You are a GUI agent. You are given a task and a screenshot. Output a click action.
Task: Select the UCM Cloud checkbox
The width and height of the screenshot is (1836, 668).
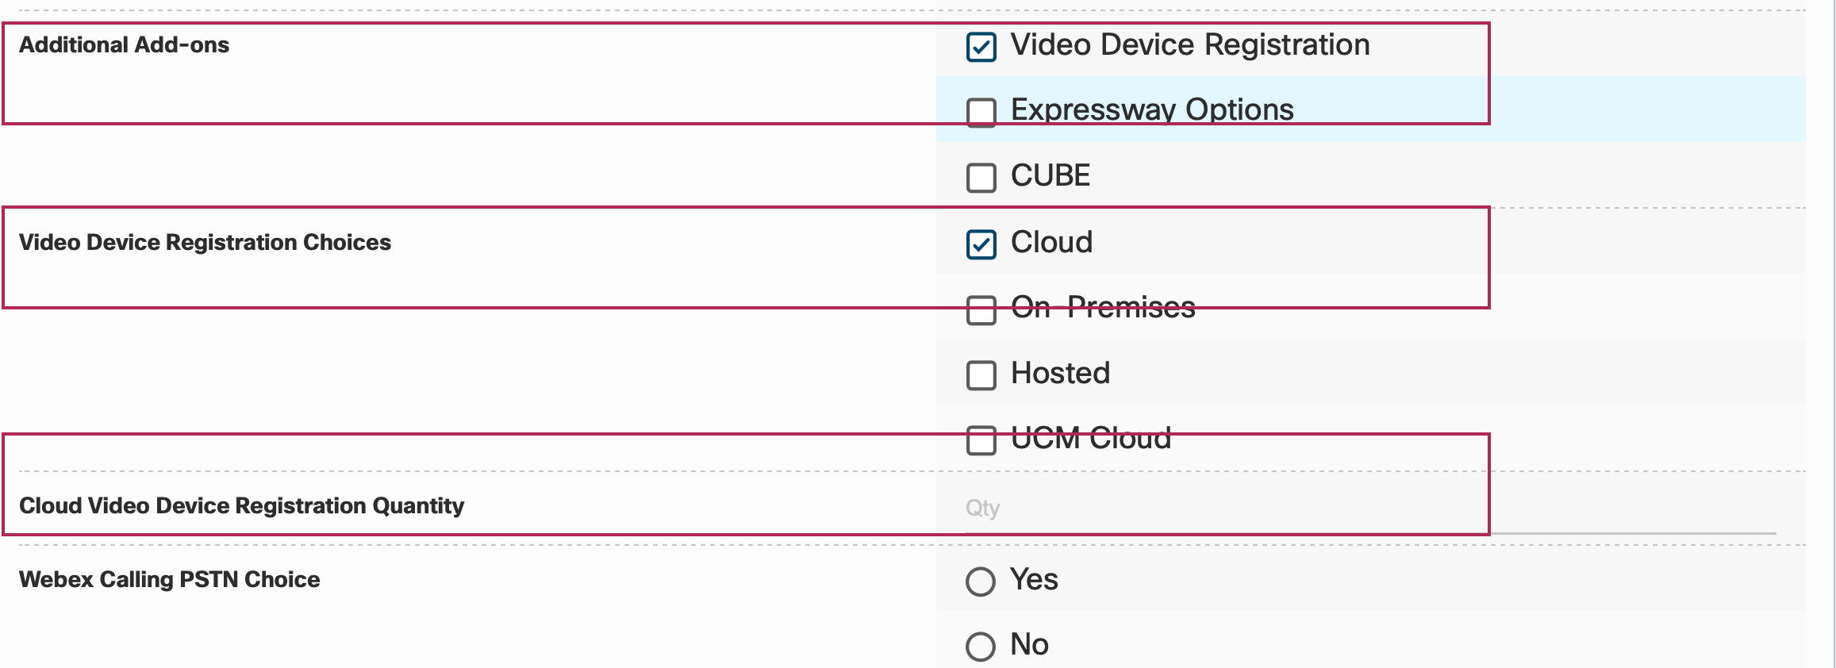pyautogui.click(x=981, y=442)
